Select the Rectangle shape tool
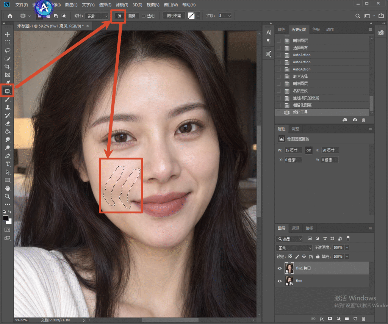 pos(8,180)
